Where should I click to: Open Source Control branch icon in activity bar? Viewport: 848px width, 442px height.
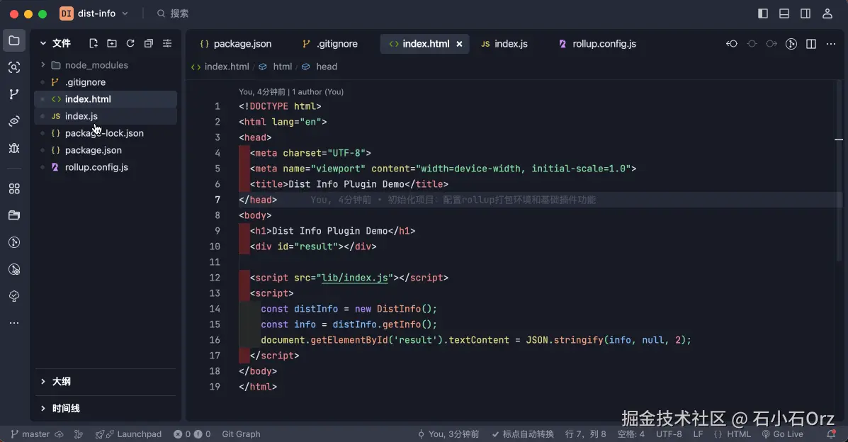click(x=14, y=94)
